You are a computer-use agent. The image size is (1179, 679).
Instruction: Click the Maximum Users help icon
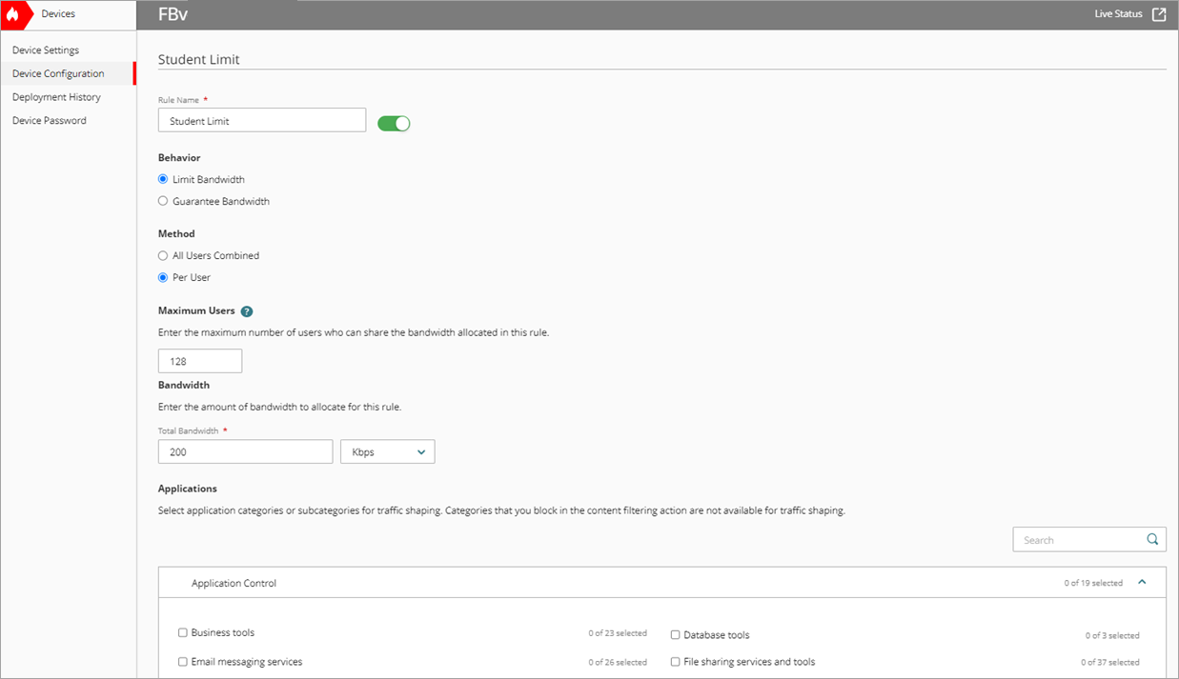tap(247, 310)
